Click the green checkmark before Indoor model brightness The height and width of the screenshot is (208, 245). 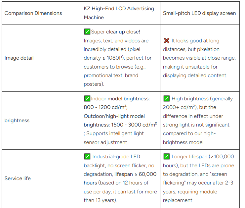(x=87, y=99)
